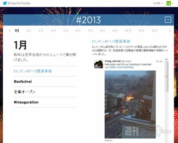Select the 1月 month tab
This screenshot has width=178, height=143.
pos(17,31)
